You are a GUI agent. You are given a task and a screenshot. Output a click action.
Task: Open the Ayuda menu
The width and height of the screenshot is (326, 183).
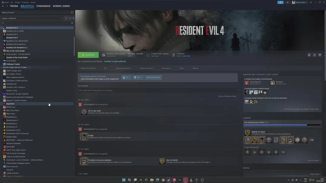pyautogui.click(x=33, y=2)
